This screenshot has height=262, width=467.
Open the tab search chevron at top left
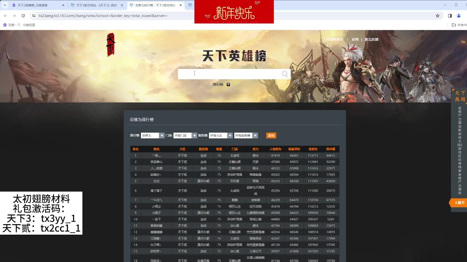(x=5, y=5)
